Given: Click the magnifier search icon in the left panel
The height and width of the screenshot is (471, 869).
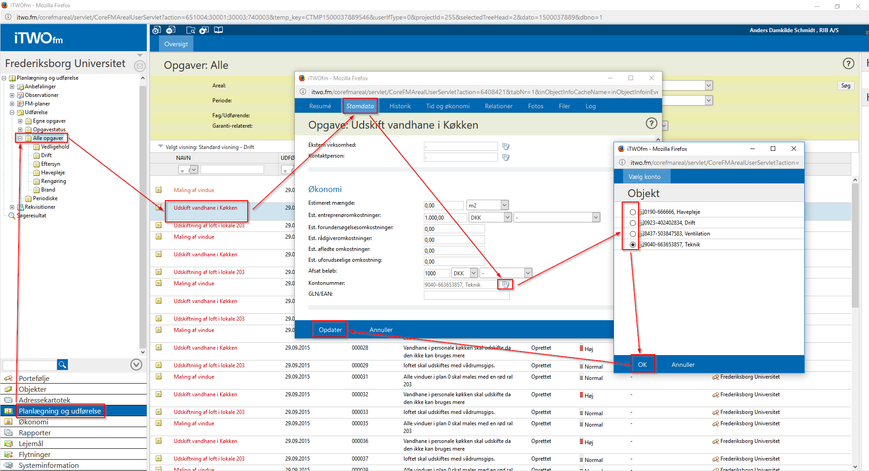Looking at the screenshot, I should (x=62, y=365).
